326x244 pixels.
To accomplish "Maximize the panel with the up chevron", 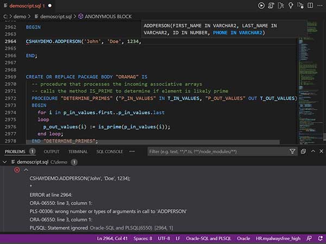I will (312, 152).
